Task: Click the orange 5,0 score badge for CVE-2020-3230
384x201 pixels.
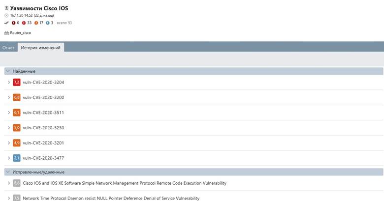Action: [x=17, y=128]
